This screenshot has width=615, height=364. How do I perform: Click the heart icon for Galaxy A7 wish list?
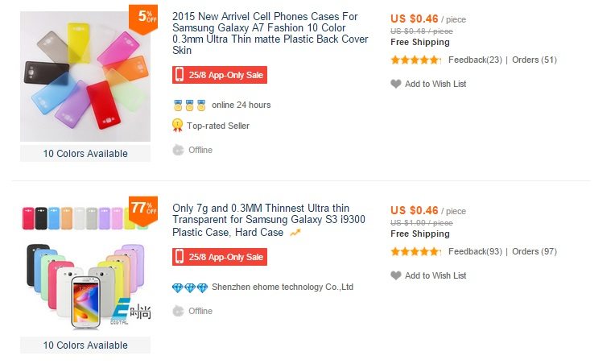click(395, 84)
